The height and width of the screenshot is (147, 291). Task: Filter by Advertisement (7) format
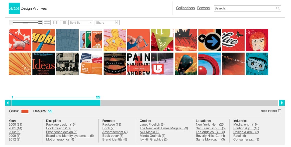coord(115,132)
